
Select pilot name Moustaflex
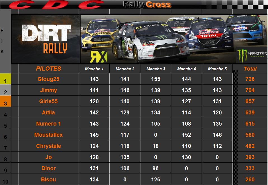pyautogui.click(x=49, y=135)
